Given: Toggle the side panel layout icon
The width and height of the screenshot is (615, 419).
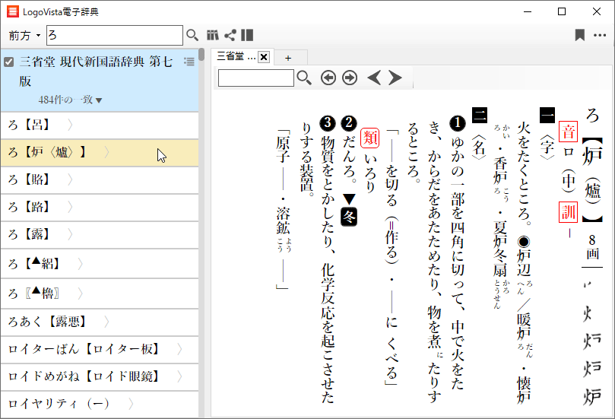Looking at the screenshot, I should [x=247, y=35].
